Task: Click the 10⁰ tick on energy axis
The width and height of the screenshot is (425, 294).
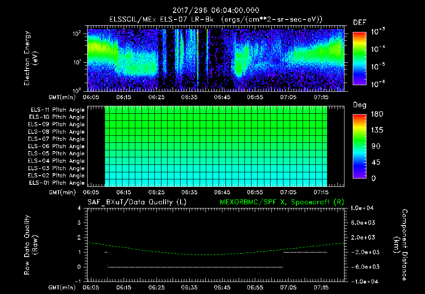Action: point(77,90)
